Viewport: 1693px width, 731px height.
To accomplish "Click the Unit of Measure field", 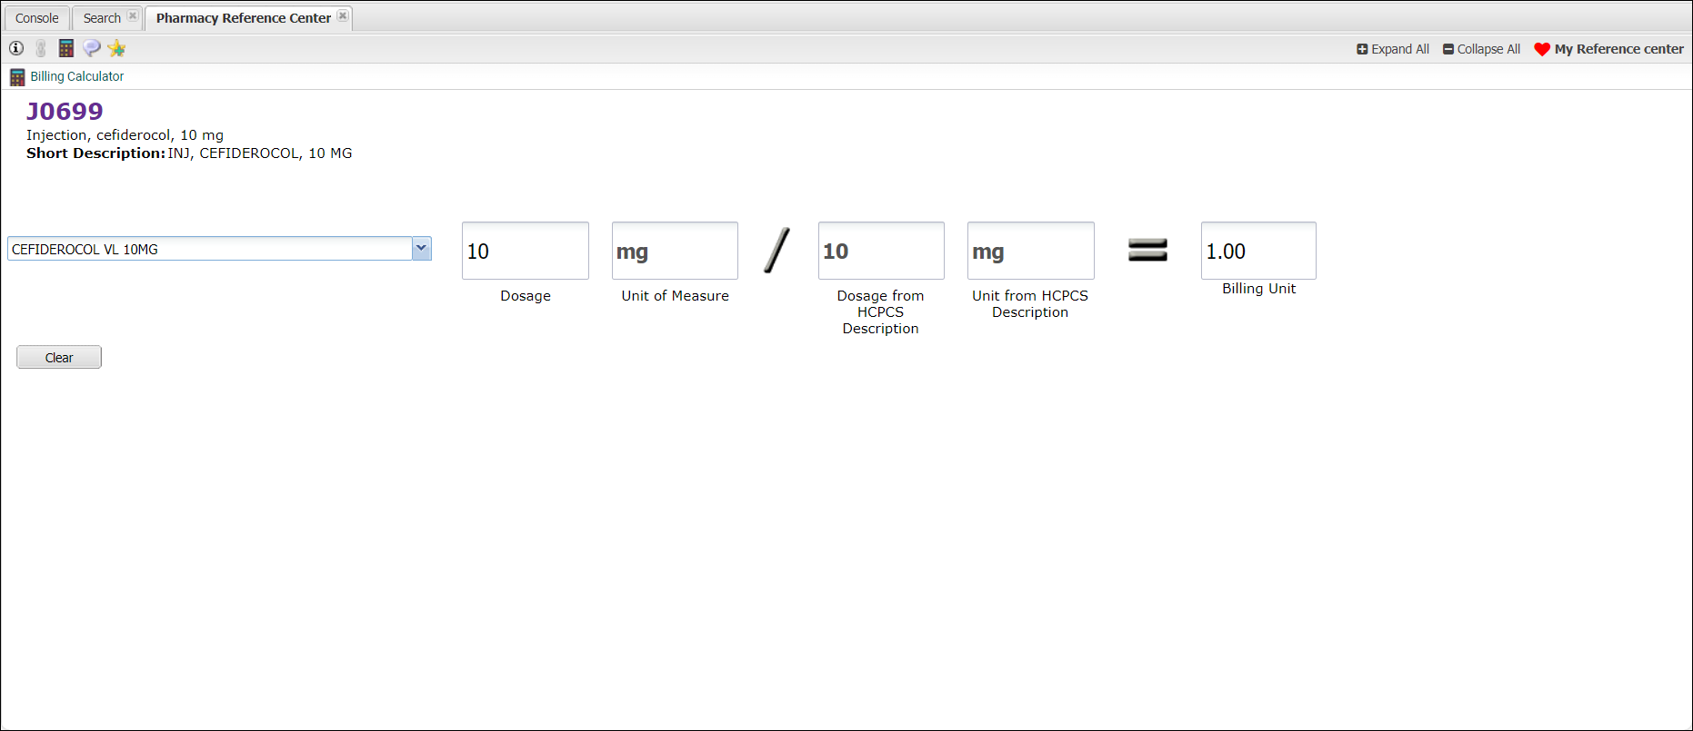I will [x=675, y=251].
